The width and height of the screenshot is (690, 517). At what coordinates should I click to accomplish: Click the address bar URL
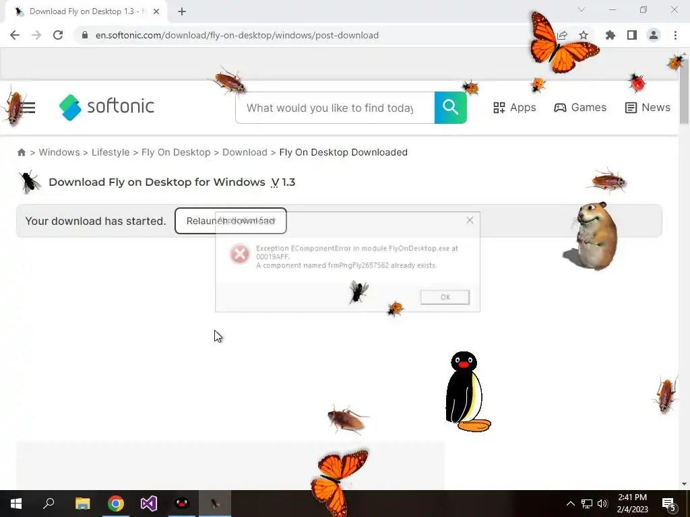coord(237,35)
